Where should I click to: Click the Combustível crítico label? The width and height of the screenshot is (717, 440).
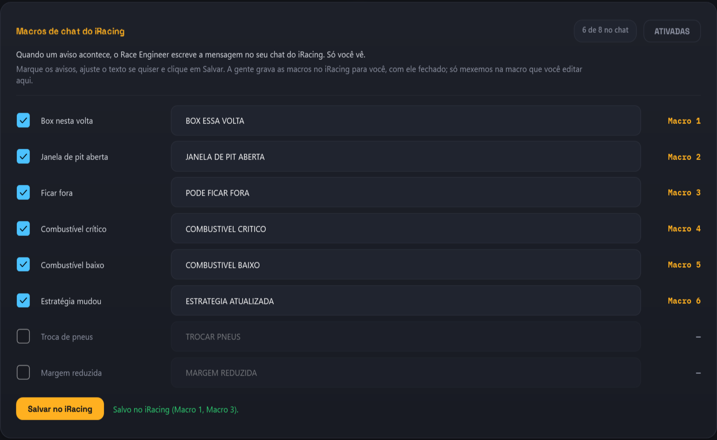74,229
